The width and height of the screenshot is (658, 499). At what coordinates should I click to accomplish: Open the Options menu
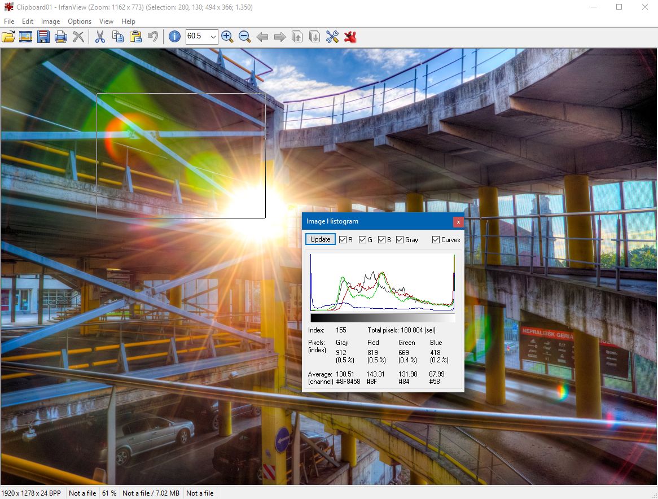[80, 21]
